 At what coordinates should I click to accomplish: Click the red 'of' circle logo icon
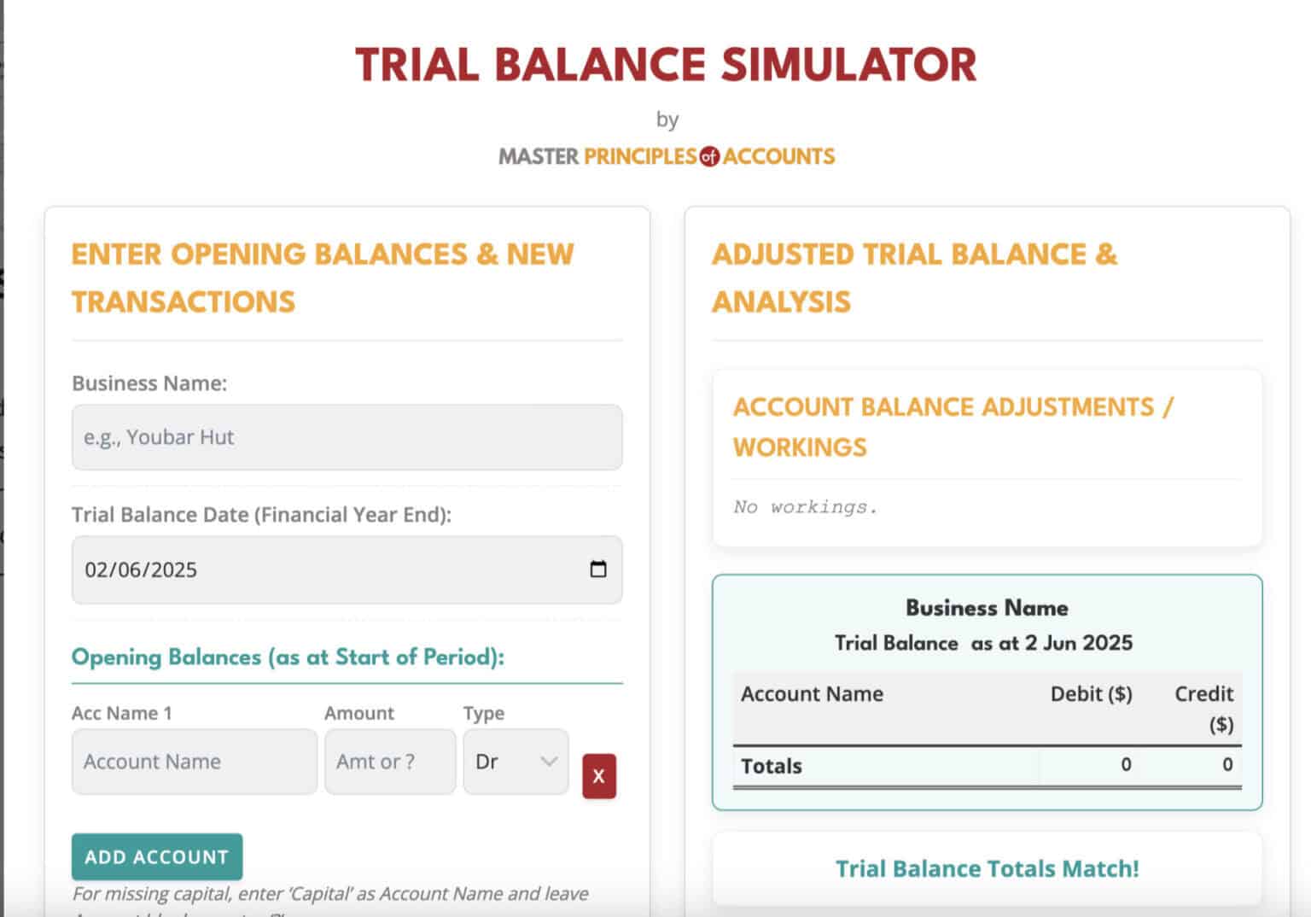tap(709, 157)
